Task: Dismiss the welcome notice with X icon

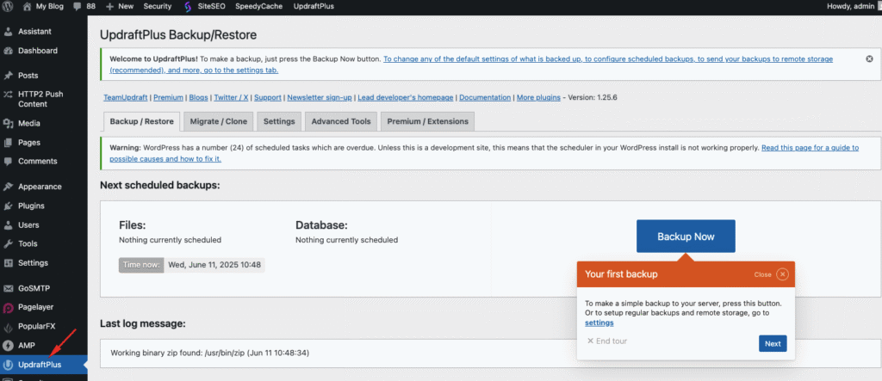Action: (869, 58)
